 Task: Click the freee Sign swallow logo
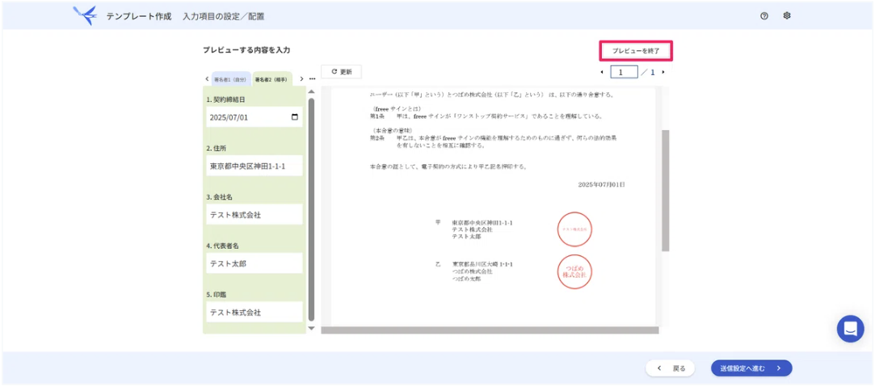tap(85, 15)
